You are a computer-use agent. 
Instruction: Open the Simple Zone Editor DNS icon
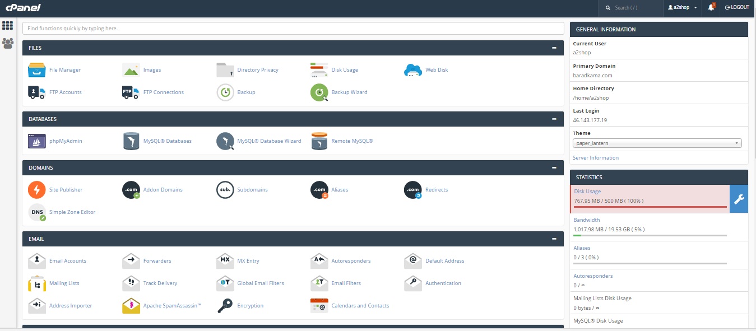[x=37, y=212]
